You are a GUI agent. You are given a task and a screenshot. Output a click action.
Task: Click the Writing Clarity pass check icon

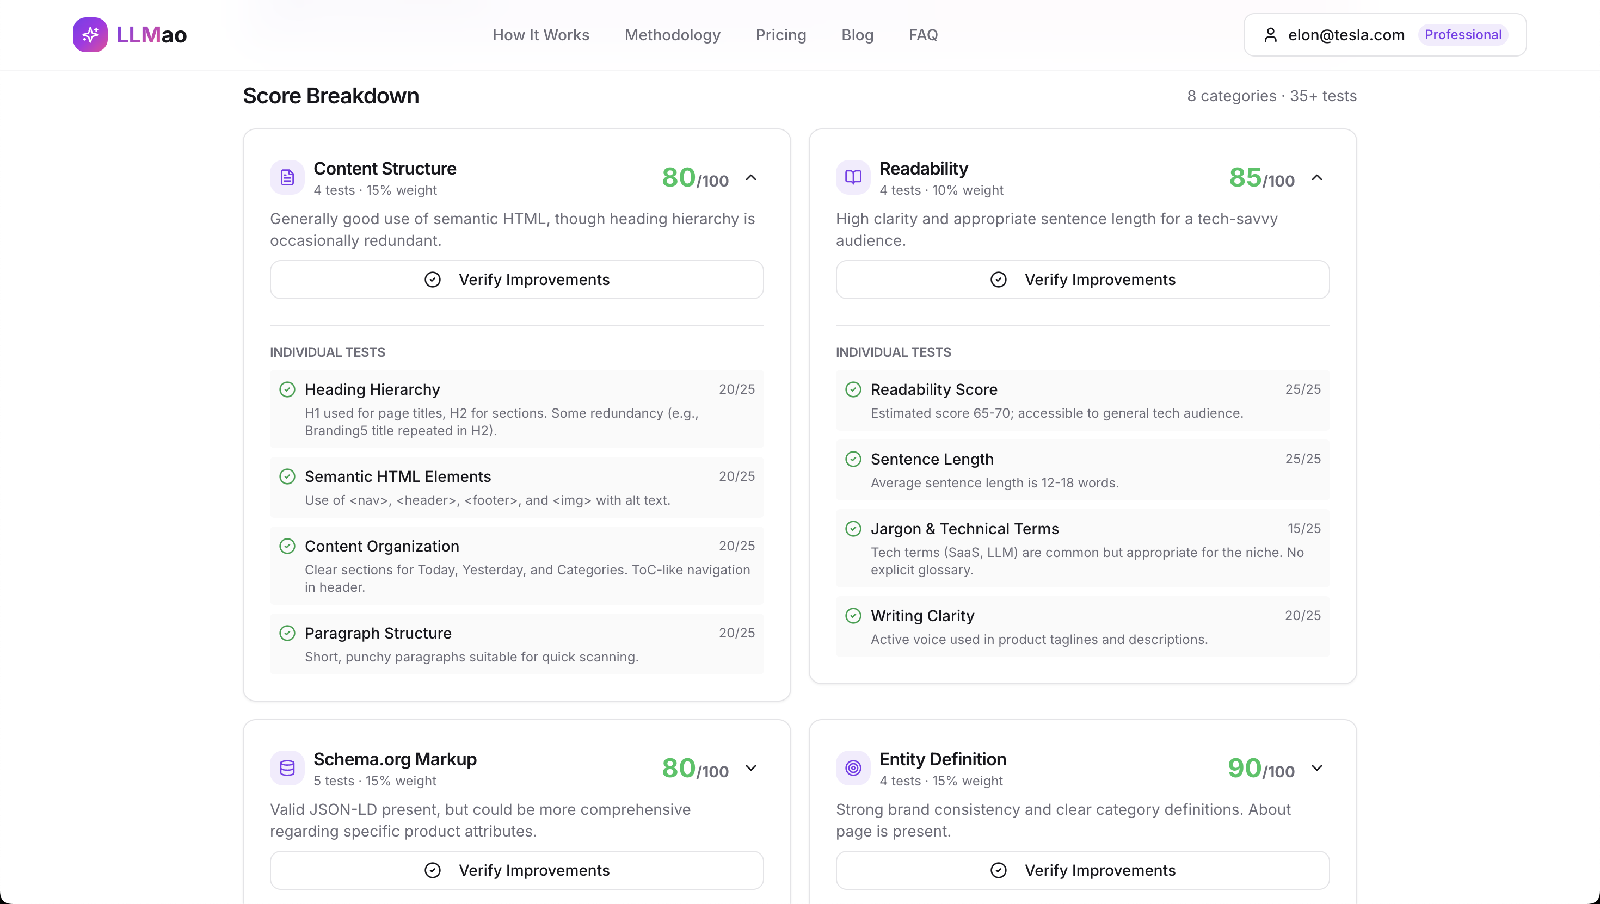tap(853, 615)
